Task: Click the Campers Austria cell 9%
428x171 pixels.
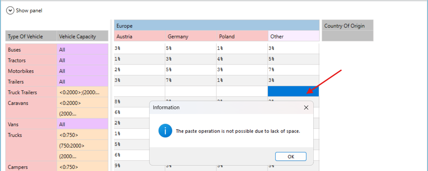Action: (x=132, y=166)
